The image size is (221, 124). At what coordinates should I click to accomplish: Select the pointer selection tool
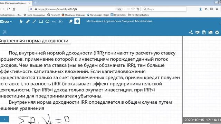point(21,21)
